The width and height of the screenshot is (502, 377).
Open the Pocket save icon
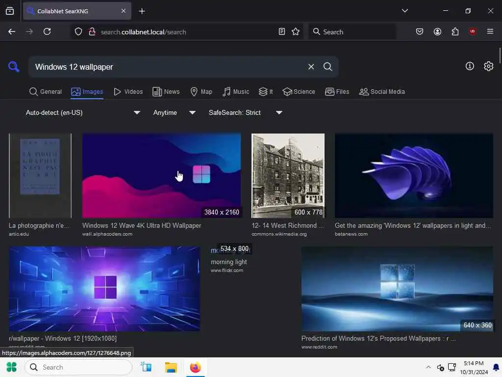click(420, 31)
